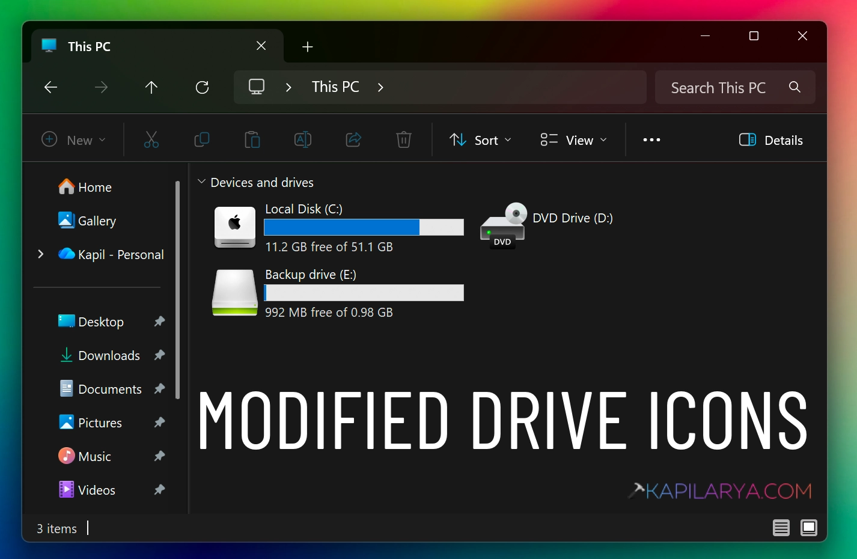857x559 pixels.
Task: Open the New dropdown menu
Action: coord(73,140)
